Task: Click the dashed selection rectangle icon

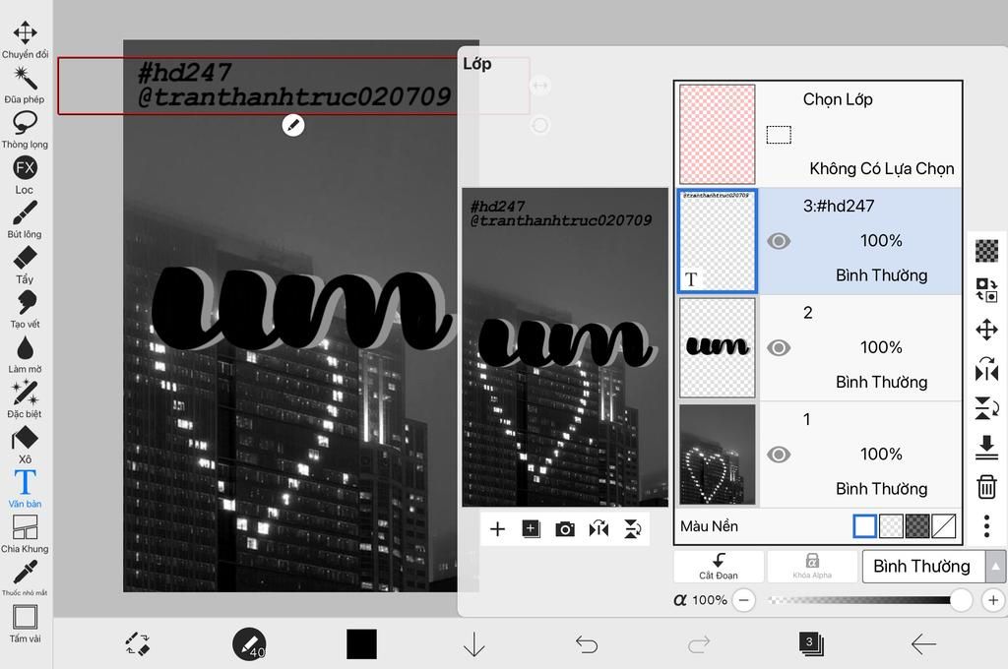Action: (779, 135)
